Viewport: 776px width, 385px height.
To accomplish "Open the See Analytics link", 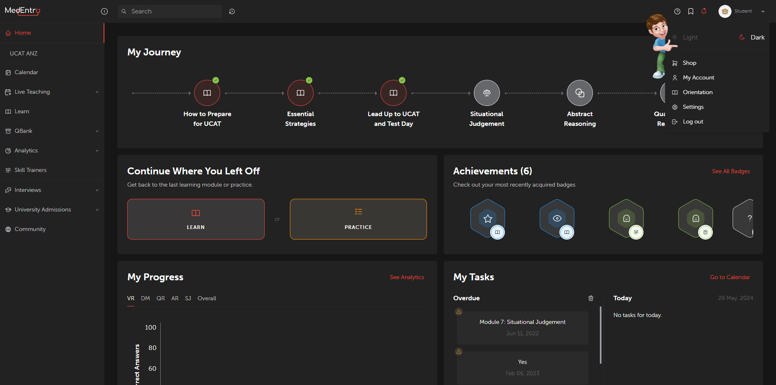I will coord(407,277).
